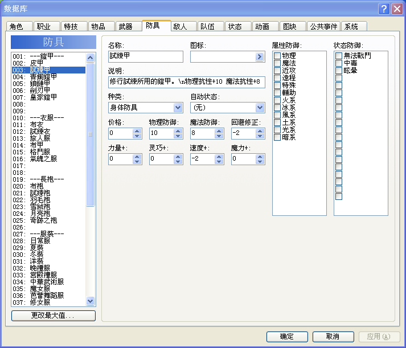The width and height of the screenshot is (406, 348).
Task: Select armor entry 036: 芭蕾舞蹈服
Action: 48,296
